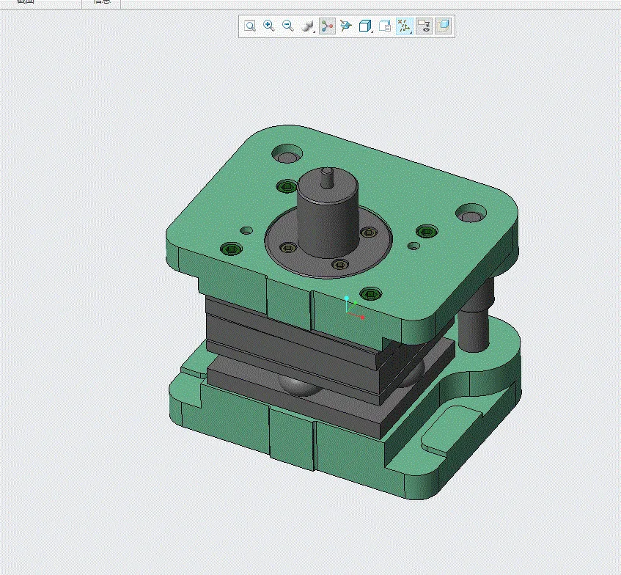Viewport: 621px width, 575px height.
Task: Click the Refit view icon
Action: point(249,26)
